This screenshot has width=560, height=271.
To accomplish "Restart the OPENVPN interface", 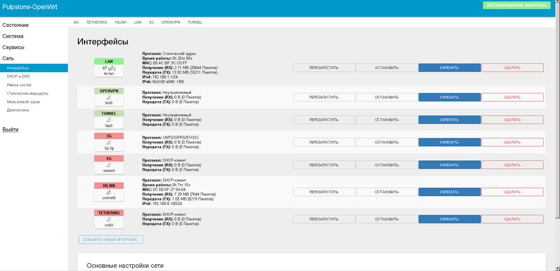I will click(x=324, y=97).
